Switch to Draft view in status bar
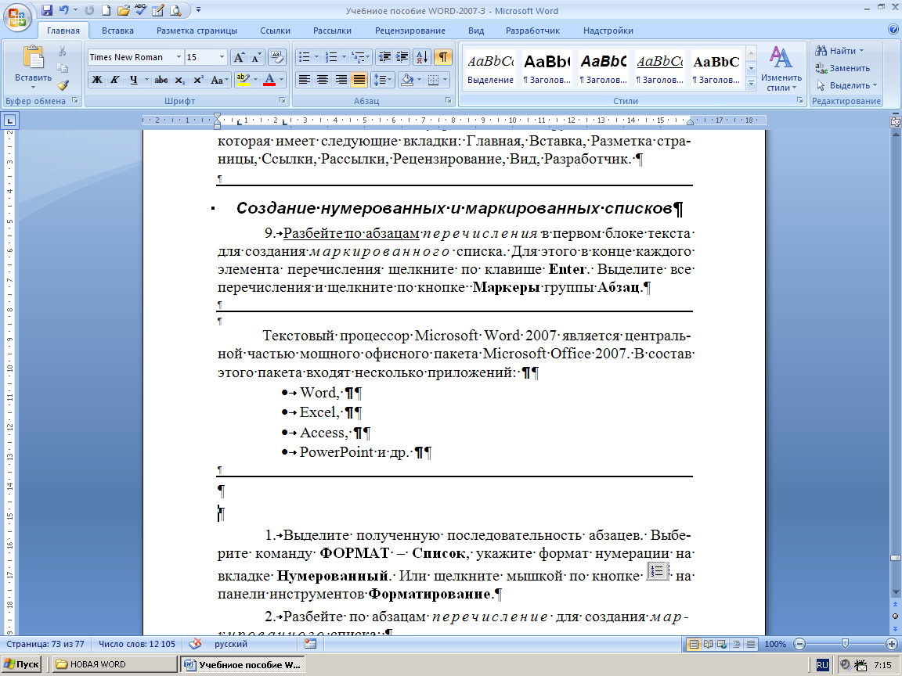This screenshot has height=676, width=902. pos(751,645)
